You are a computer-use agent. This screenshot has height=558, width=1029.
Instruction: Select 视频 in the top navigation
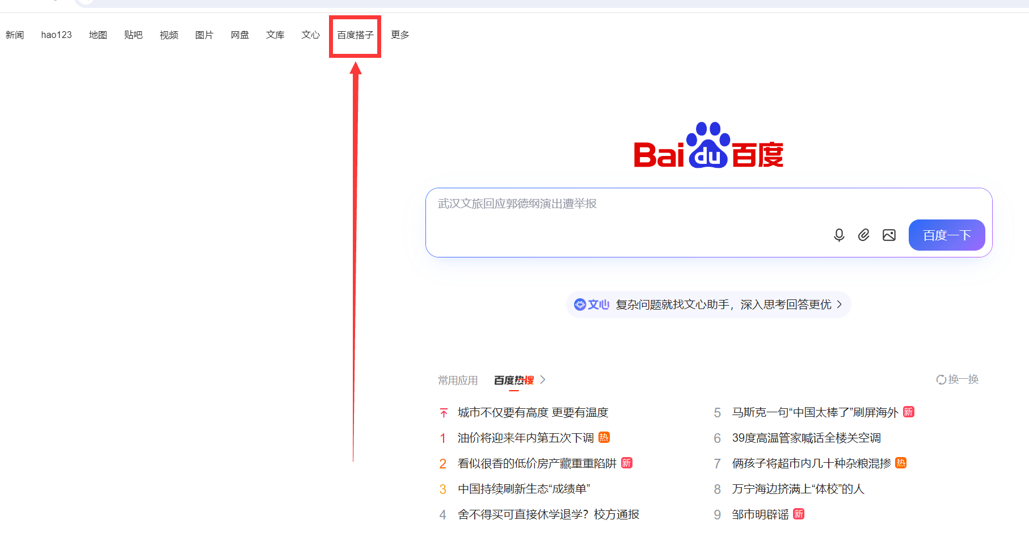[x=169, y=35]
